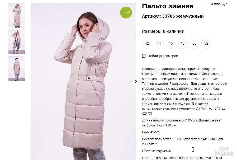237x160 pixels.
Task: Select size 42
Action: [147, 43]
